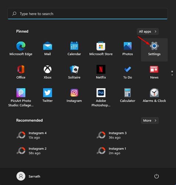Launch the Mail app

coord(48,49)
